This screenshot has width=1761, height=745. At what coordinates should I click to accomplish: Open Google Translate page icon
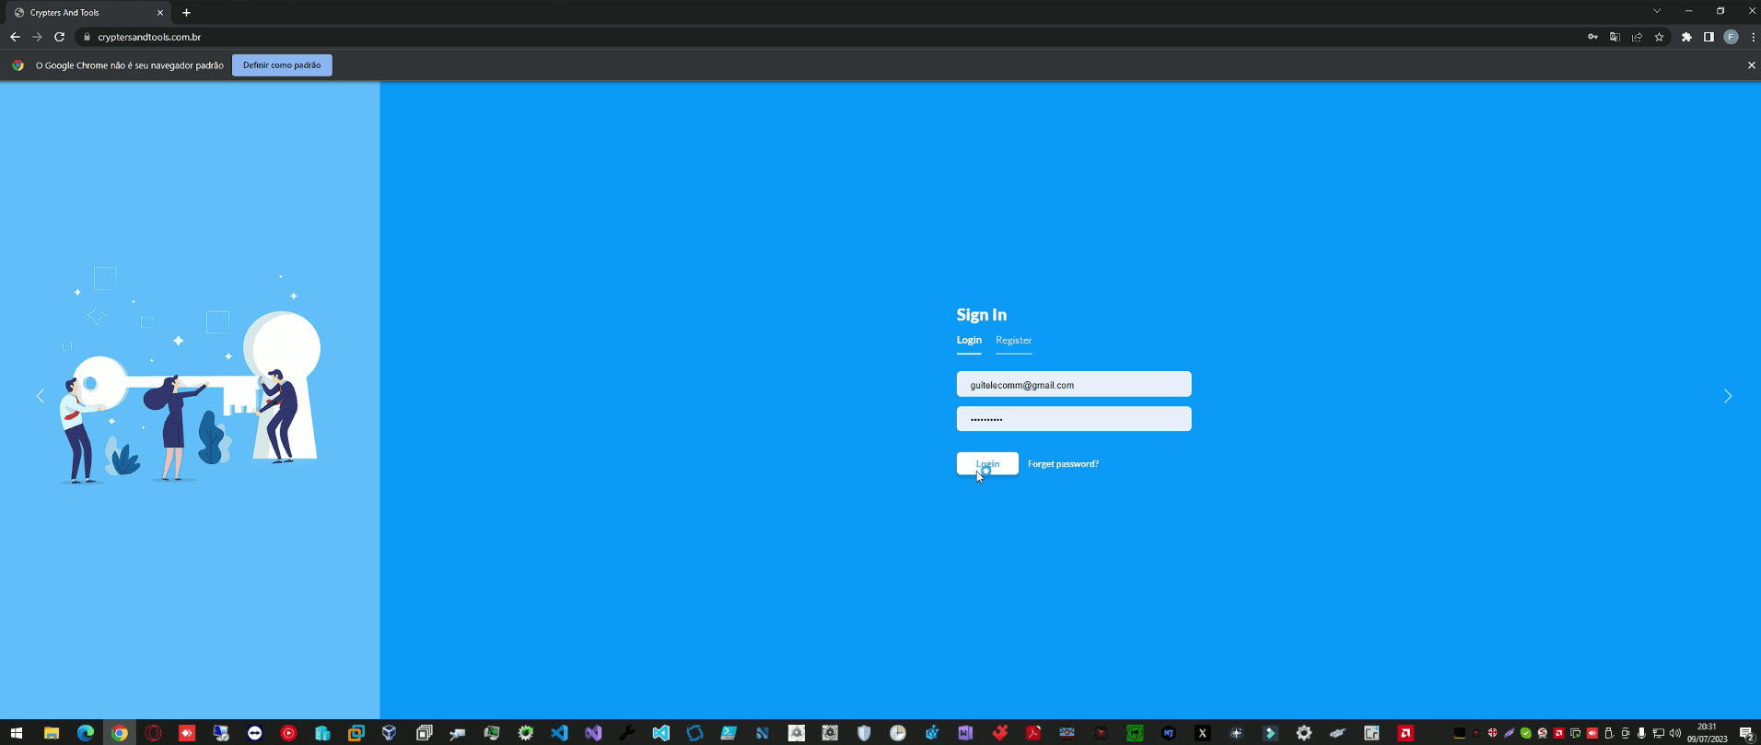click(x=1615, y=37)
